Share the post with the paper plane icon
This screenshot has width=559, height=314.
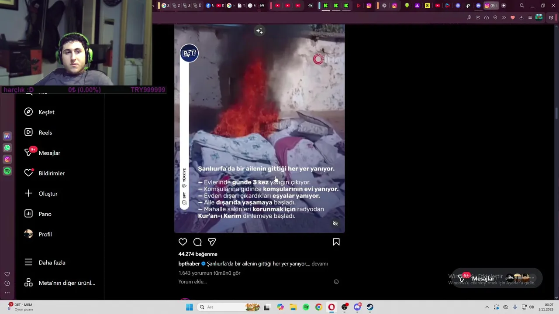pyautogui.click(x=212, y=242)
